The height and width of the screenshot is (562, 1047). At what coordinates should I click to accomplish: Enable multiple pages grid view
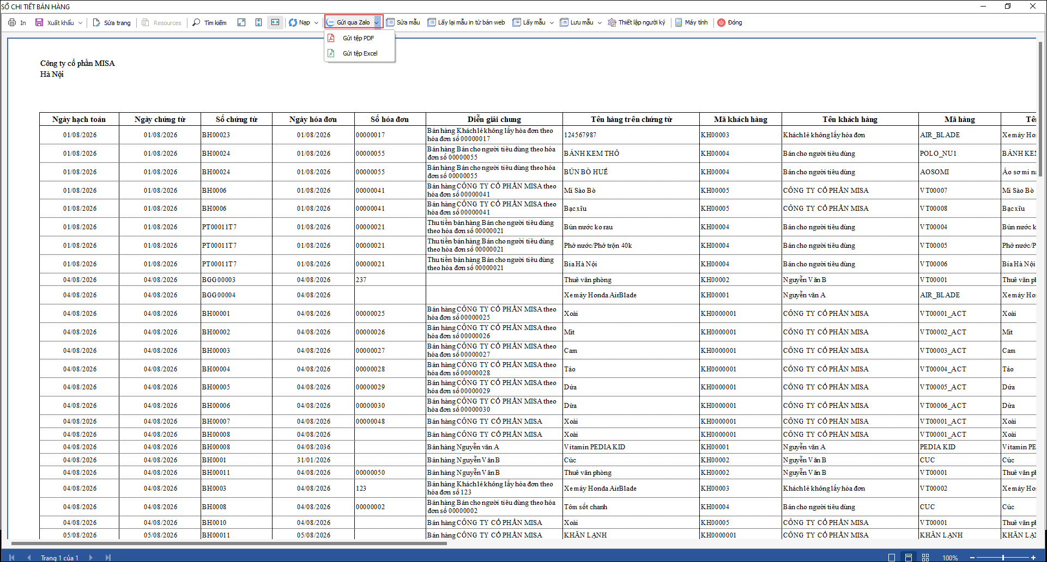[x=925, y=557]
